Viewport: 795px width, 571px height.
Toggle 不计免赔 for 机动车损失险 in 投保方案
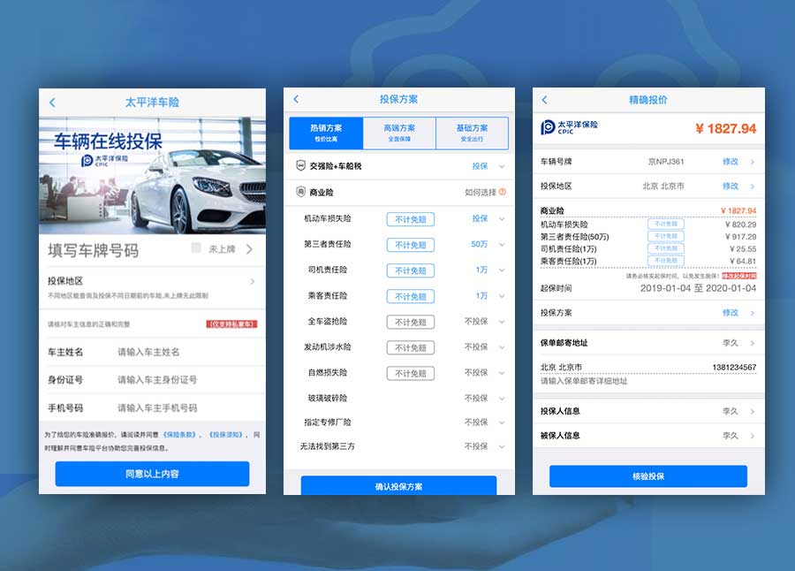point(410,219)
